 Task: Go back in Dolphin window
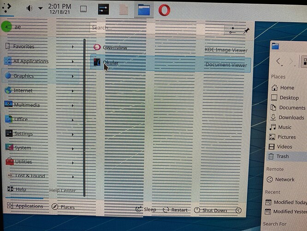279,61
